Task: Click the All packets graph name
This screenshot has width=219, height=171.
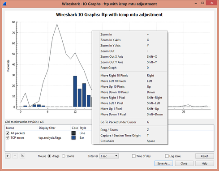Action: (x=18, y=133)
